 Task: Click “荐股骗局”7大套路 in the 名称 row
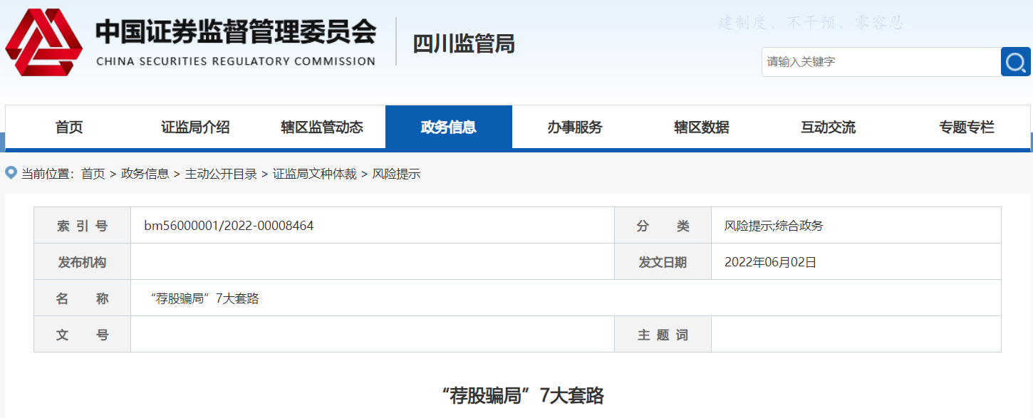[205, 298]
